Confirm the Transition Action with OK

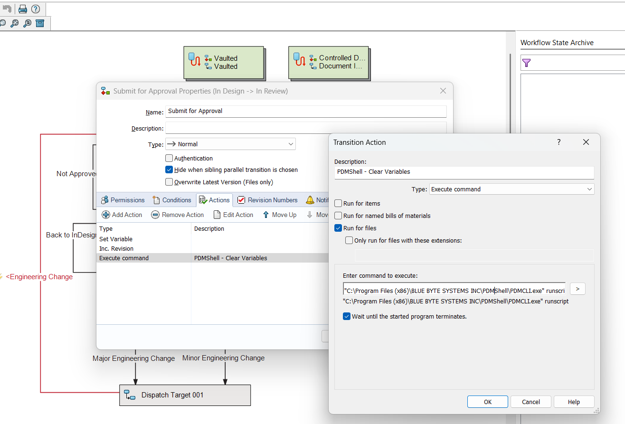487,401
